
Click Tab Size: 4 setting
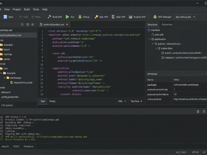coord(136,101)
